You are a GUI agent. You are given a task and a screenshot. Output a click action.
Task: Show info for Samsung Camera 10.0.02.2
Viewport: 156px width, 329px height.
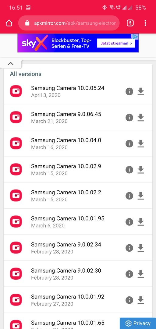[129, 196]
